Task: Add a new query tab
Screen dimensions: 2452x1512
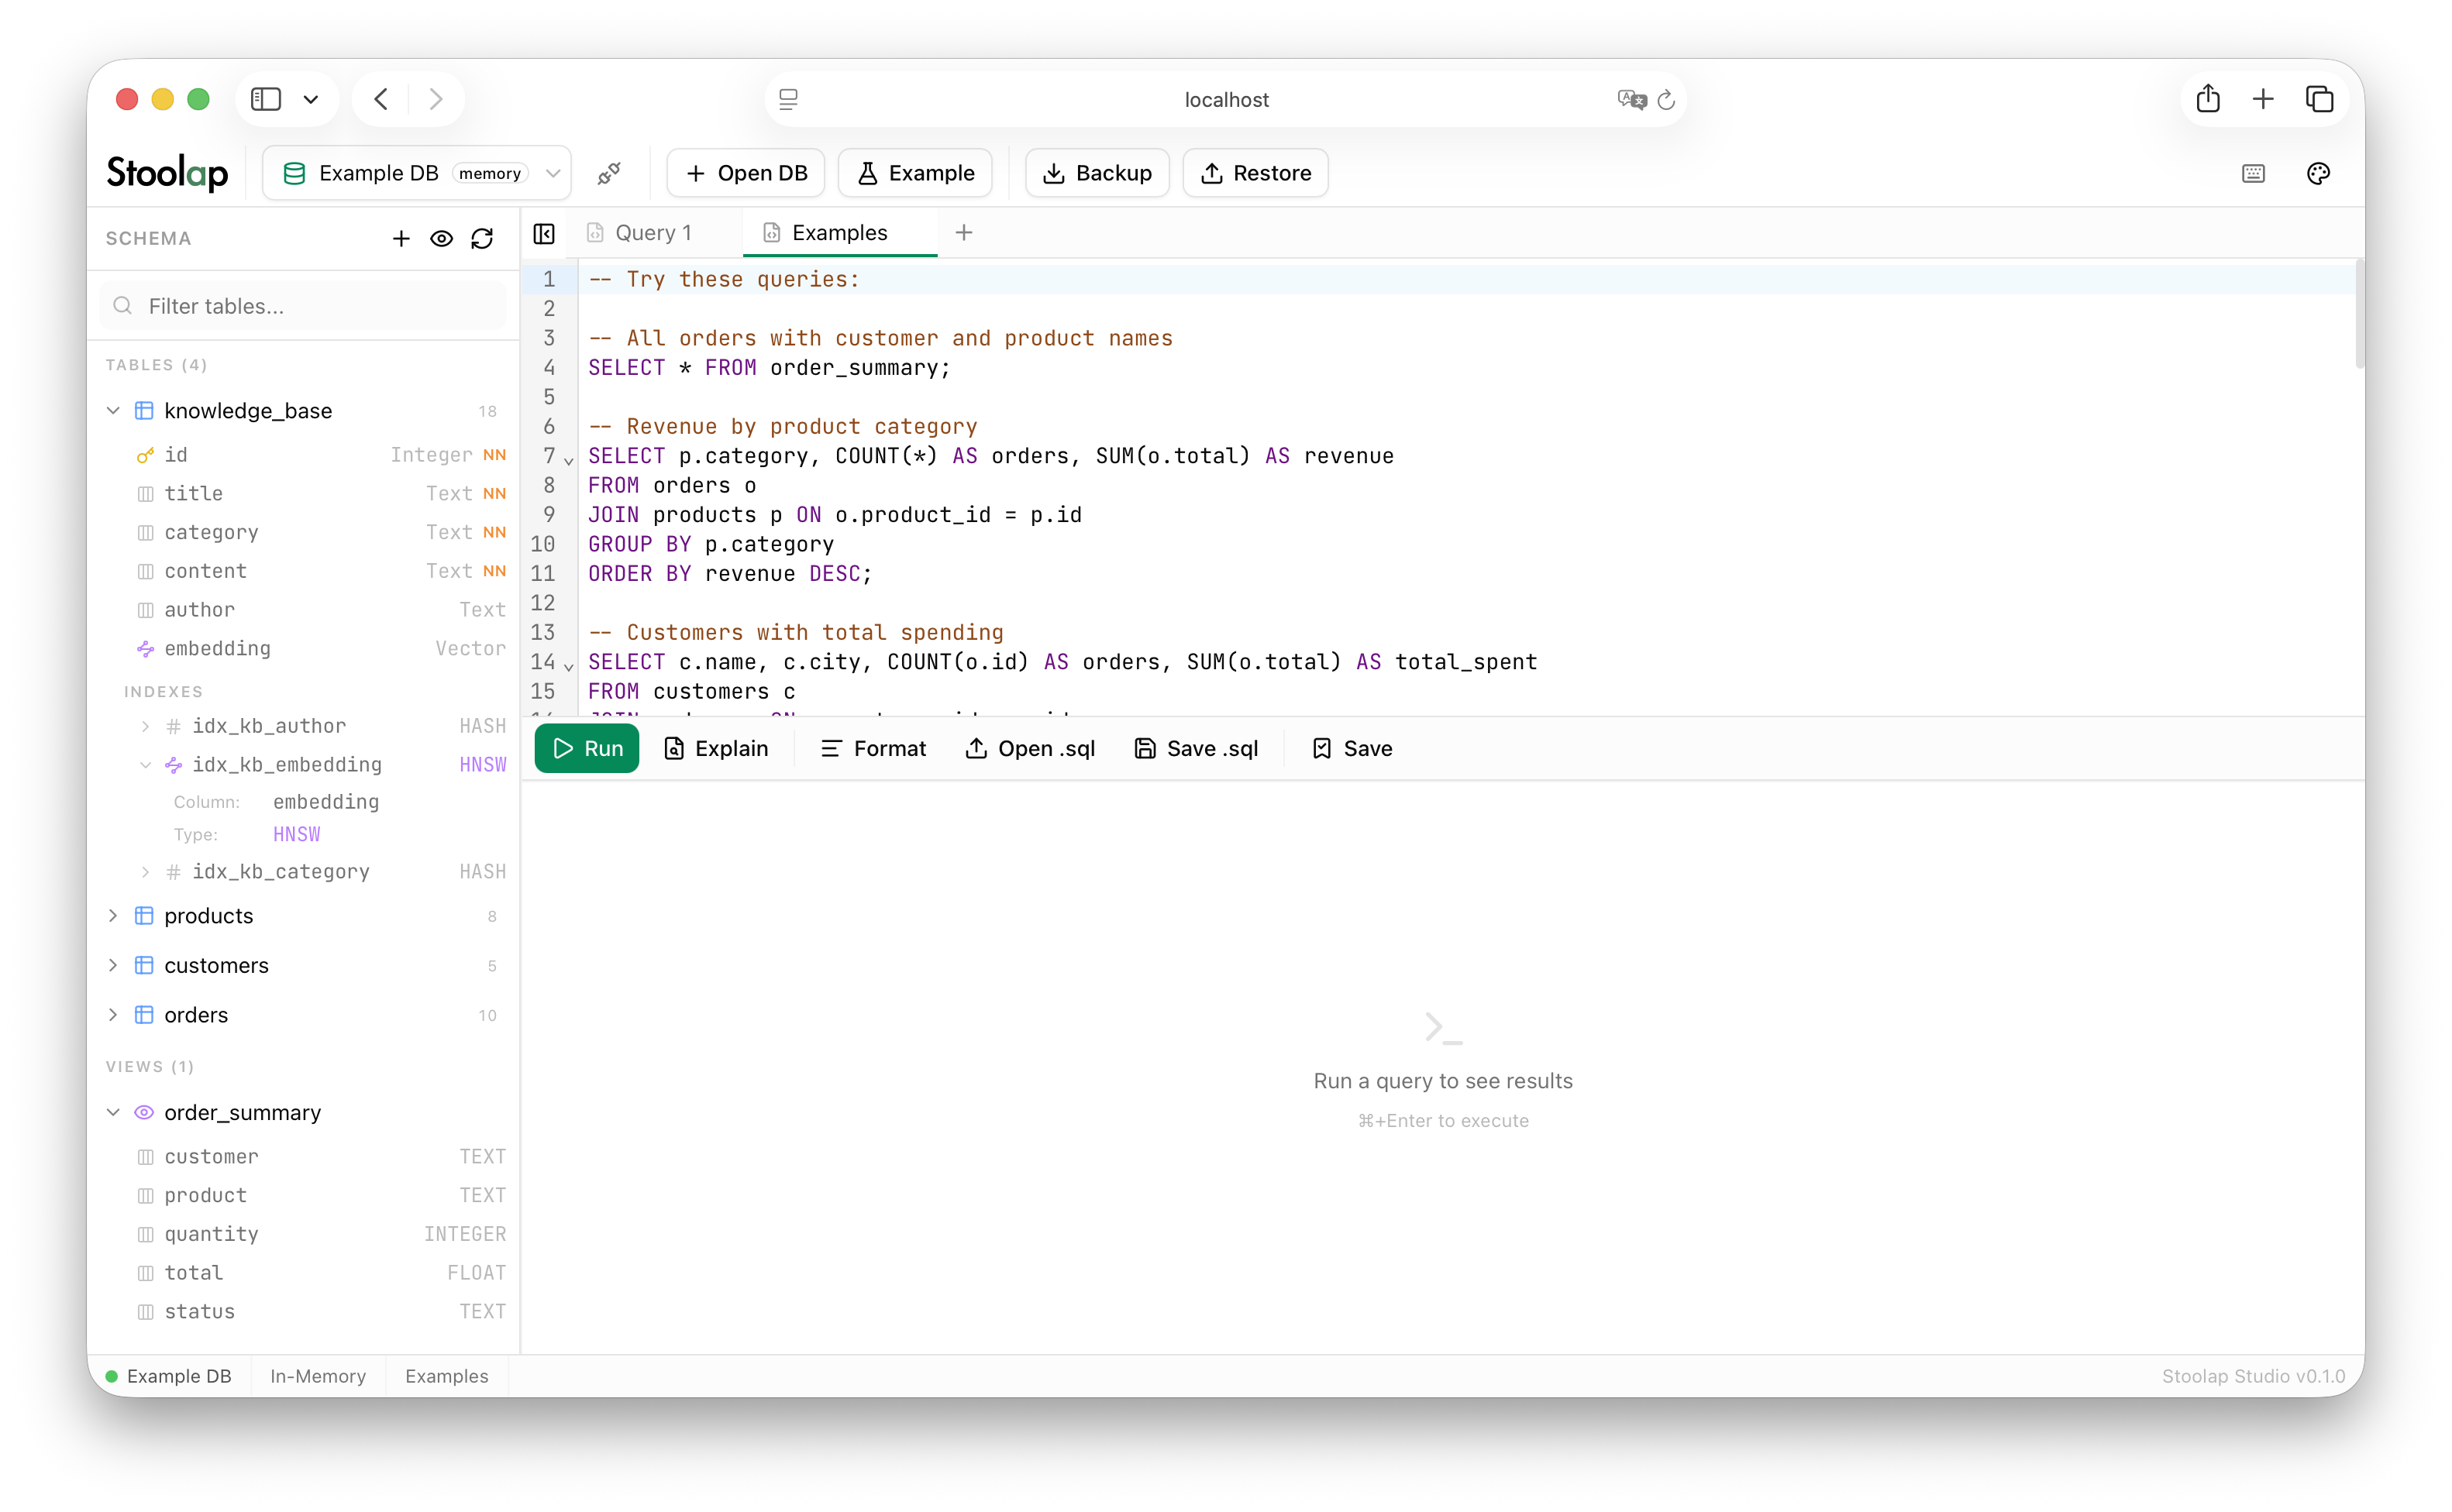Action: pyautogui.click(x=963, y=233)
